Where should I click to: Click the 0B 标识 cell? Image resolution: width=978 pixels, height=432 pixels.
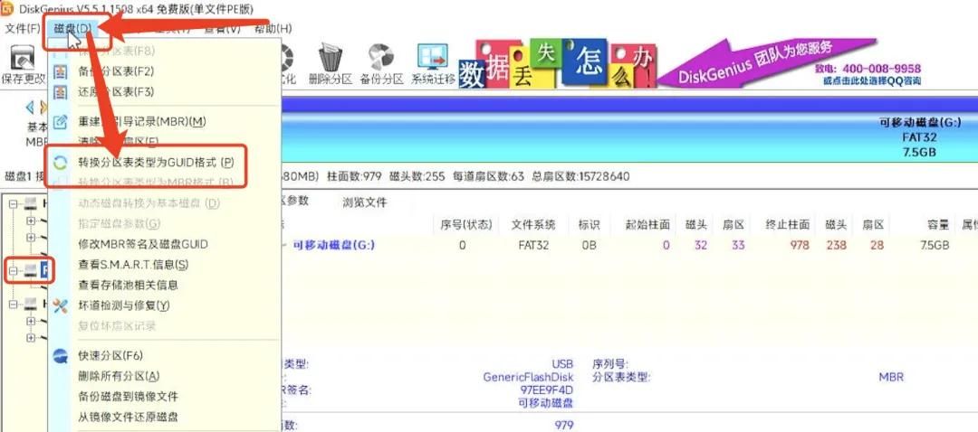tap(589, 245)
